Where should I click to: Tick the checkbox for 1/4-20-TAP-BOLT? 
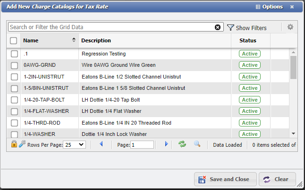click(x=15, y=100)
